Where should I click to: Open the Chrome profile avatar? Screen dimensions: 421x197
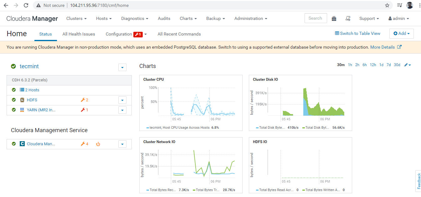tap(410, 5)
